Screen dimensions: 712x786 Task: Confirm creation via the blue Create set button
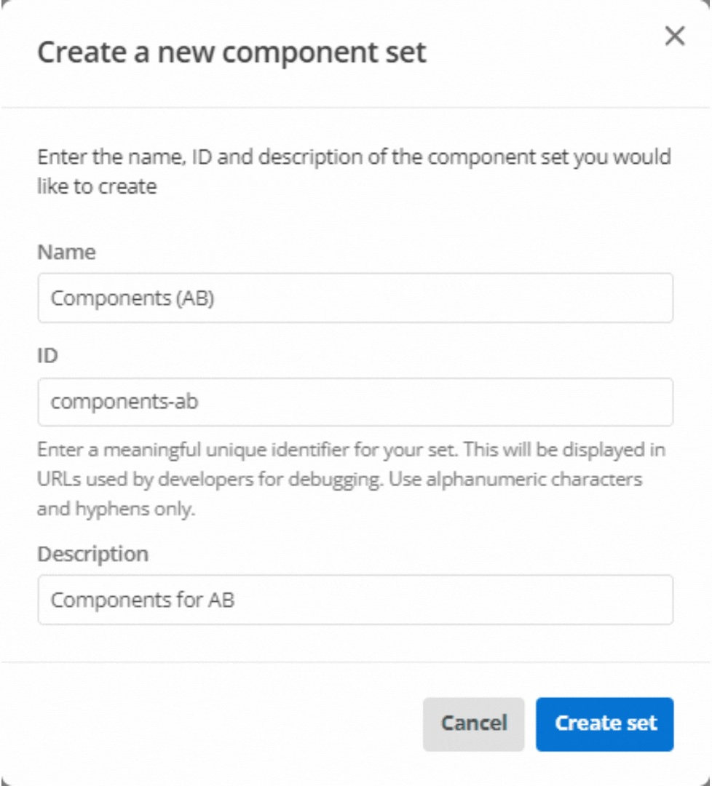tap(604, 723)
